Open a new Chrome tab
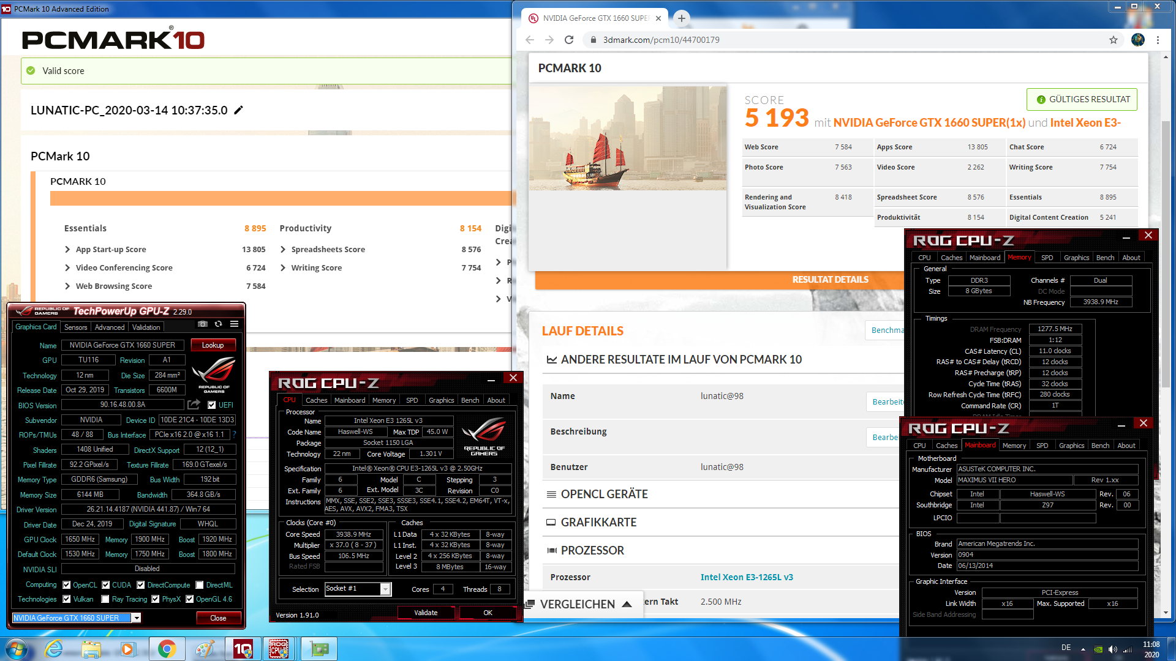 [682, 18]
